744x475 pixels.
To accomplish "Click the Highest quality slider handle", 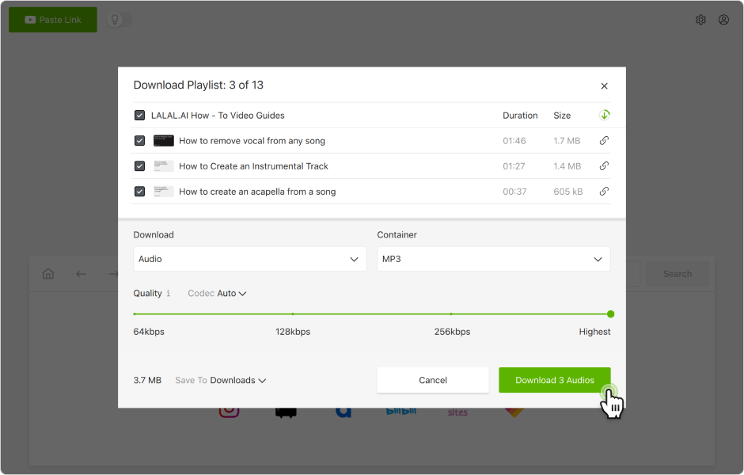I will (610, 314).
